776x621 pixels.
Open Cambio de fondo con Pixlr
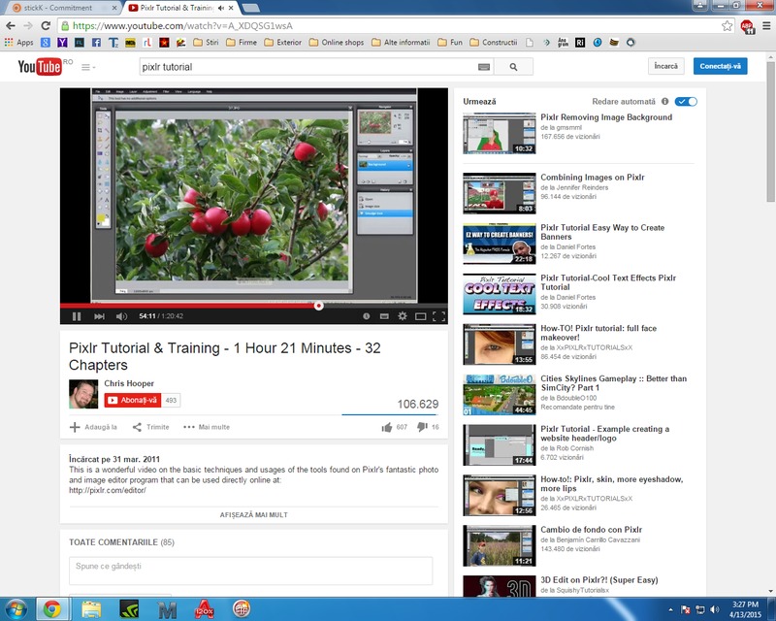[x=592, y=530]
